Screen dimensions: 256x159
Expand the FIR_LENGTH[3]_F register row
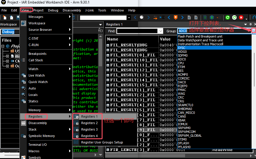(x=108, y=150)
